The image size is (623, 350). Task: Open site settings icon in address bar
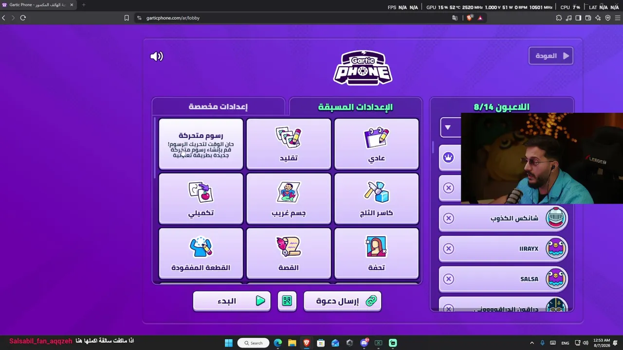(139, 18)
